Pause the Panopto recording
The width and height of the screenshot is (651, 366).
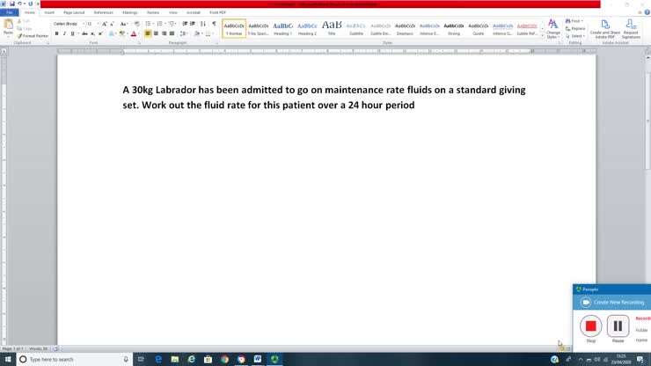(618, 326)
